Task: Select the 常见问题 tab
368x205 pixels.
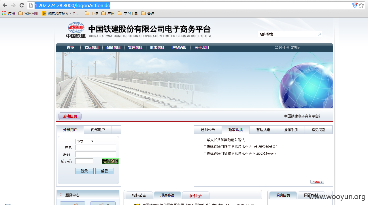Action: pos(319,130)
